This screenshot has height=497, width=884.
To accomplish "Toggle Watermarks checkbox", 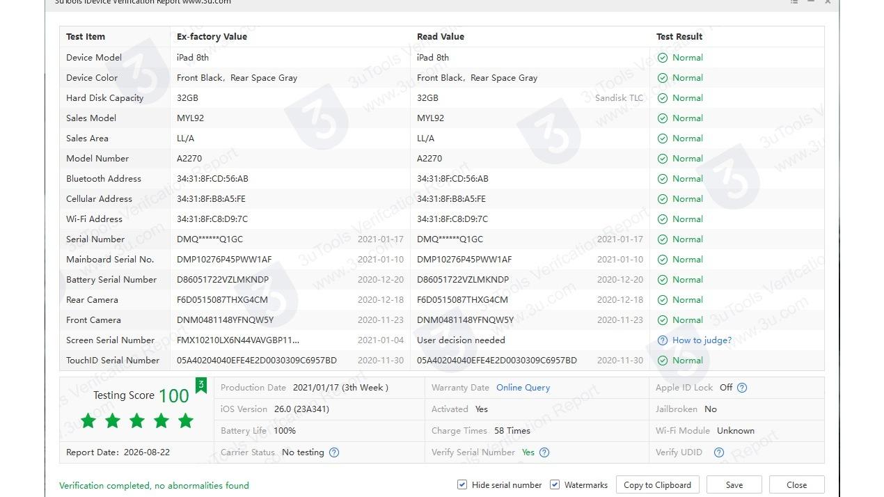I will (555, 484).
